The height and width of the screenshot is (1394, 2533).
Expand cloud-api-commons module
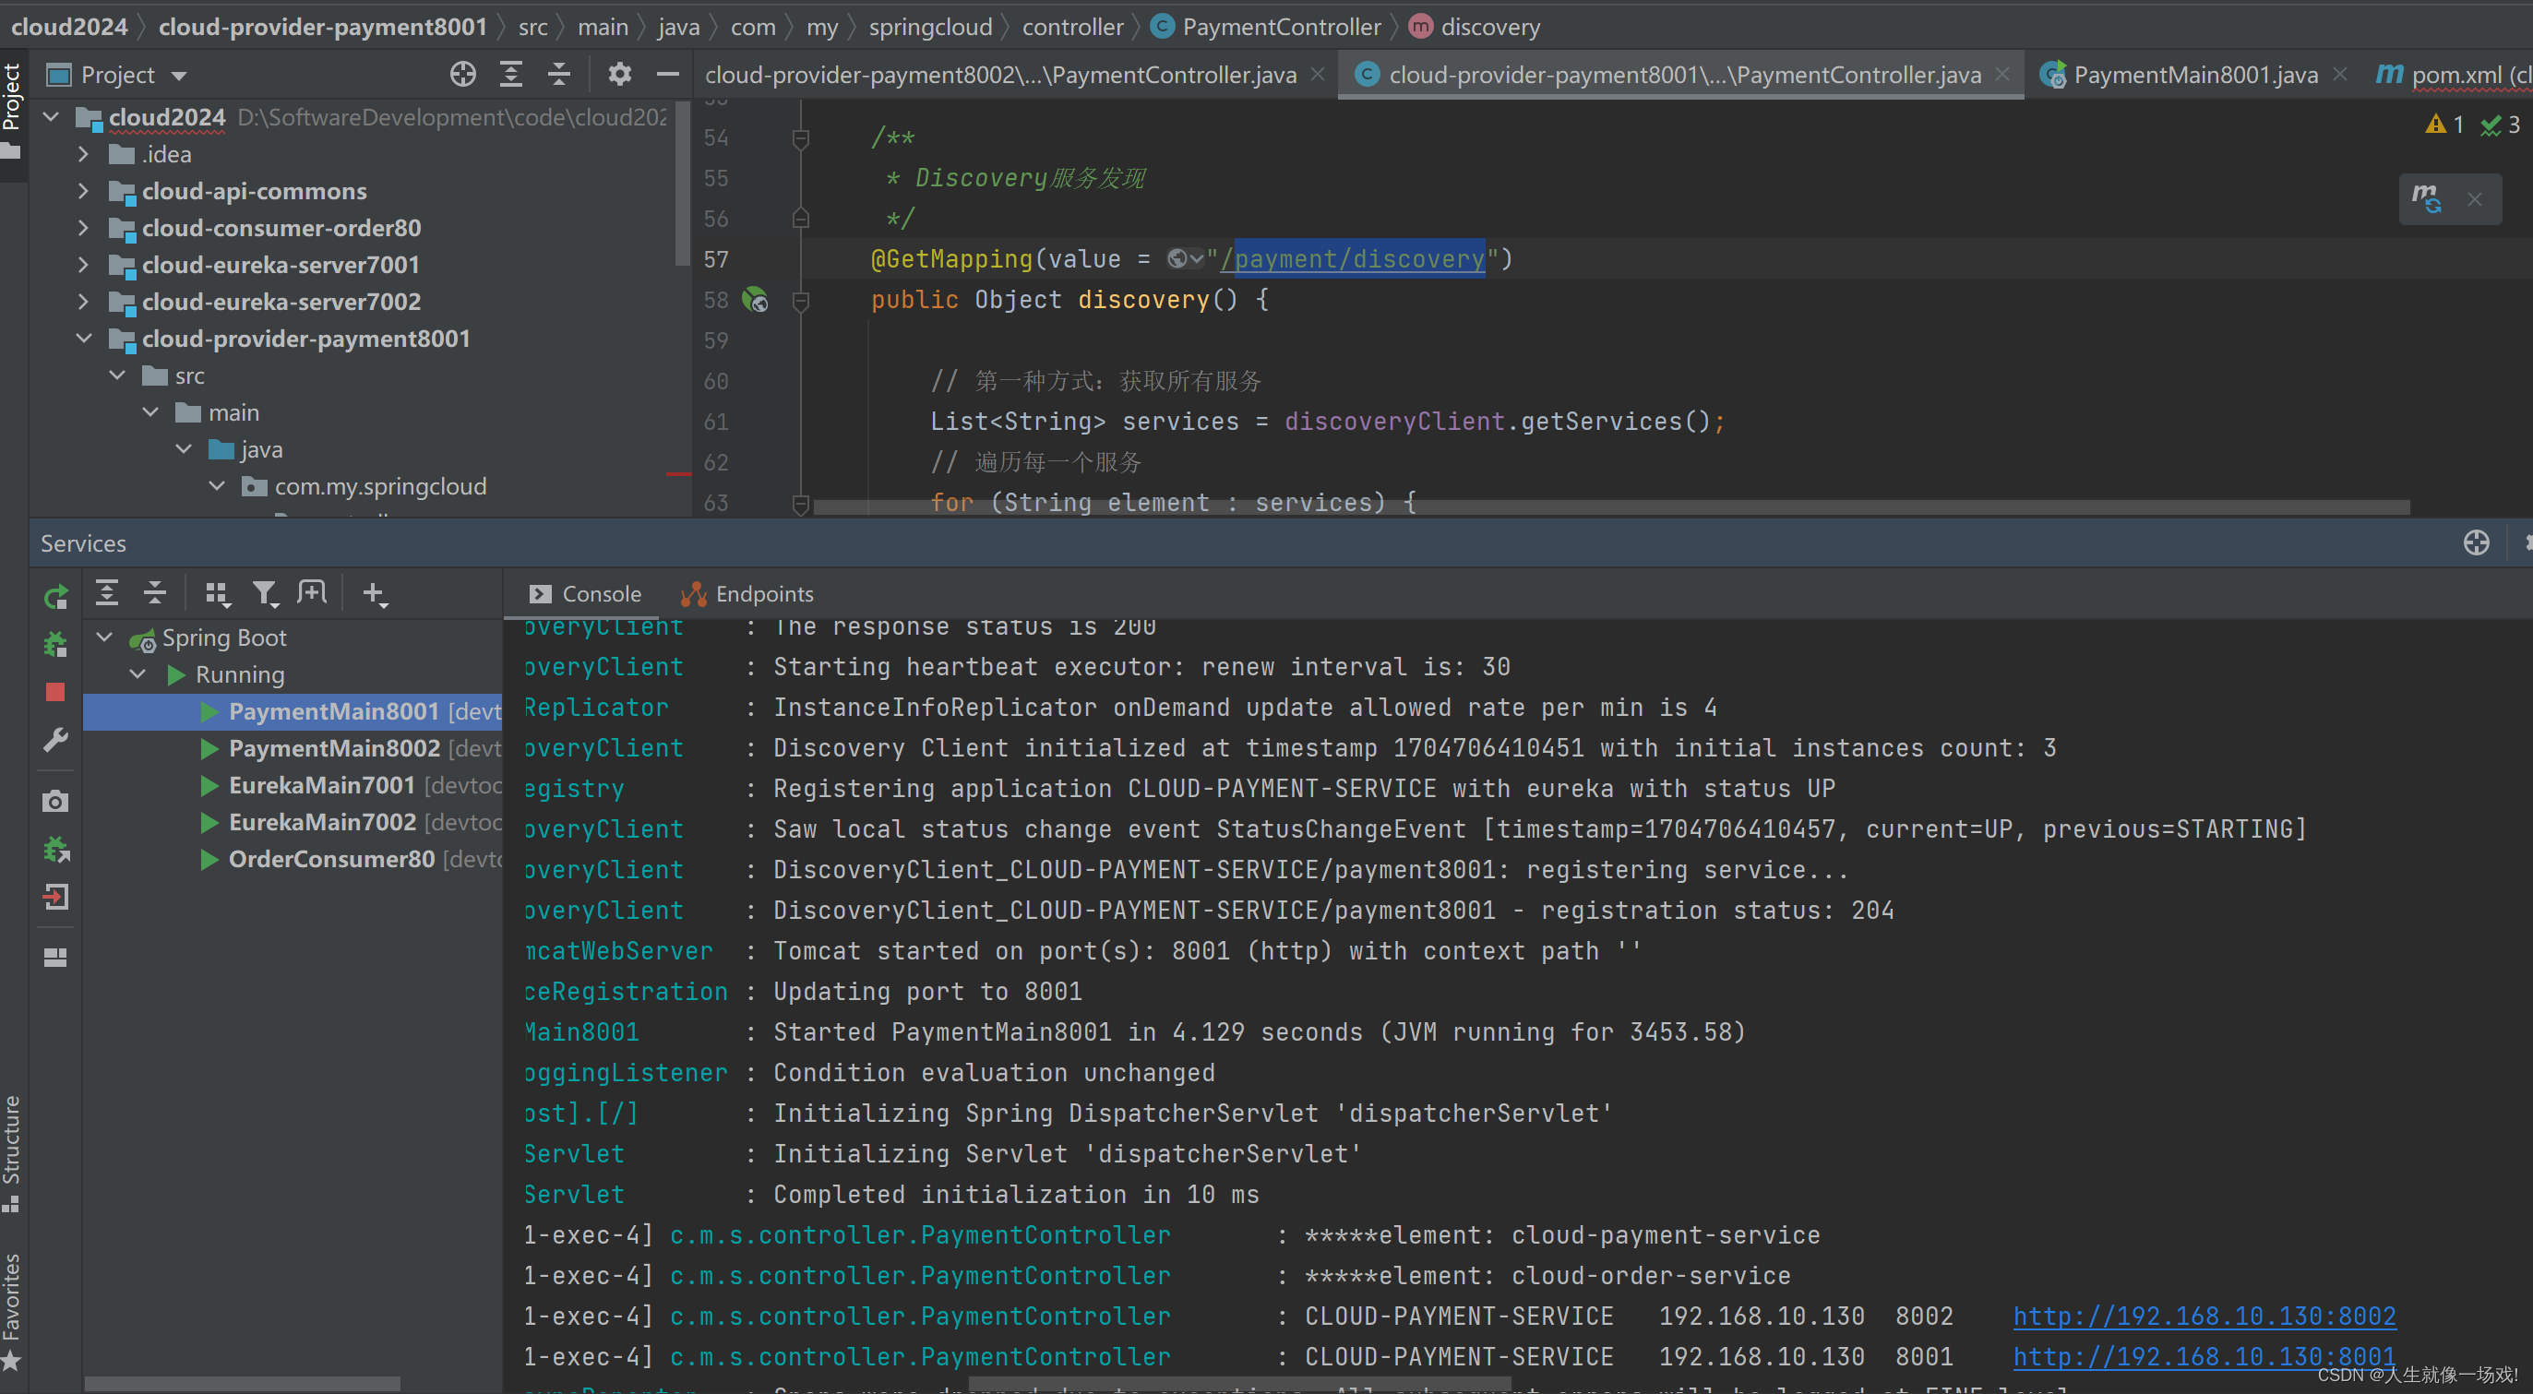click(x=84, y=191)
